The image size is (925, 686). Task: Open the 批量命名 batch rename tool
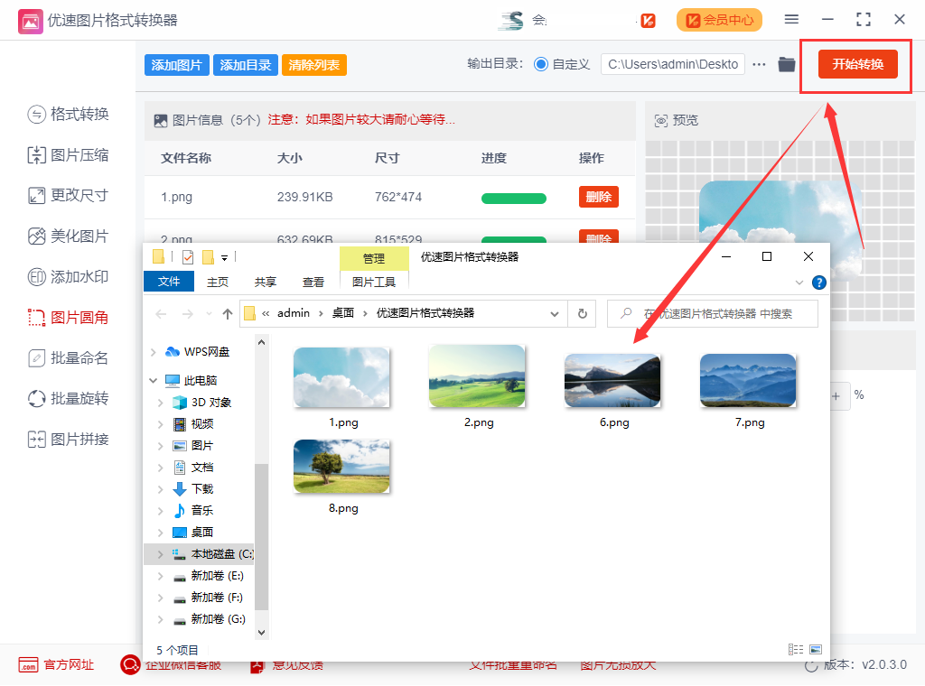[x=69, y=357]
